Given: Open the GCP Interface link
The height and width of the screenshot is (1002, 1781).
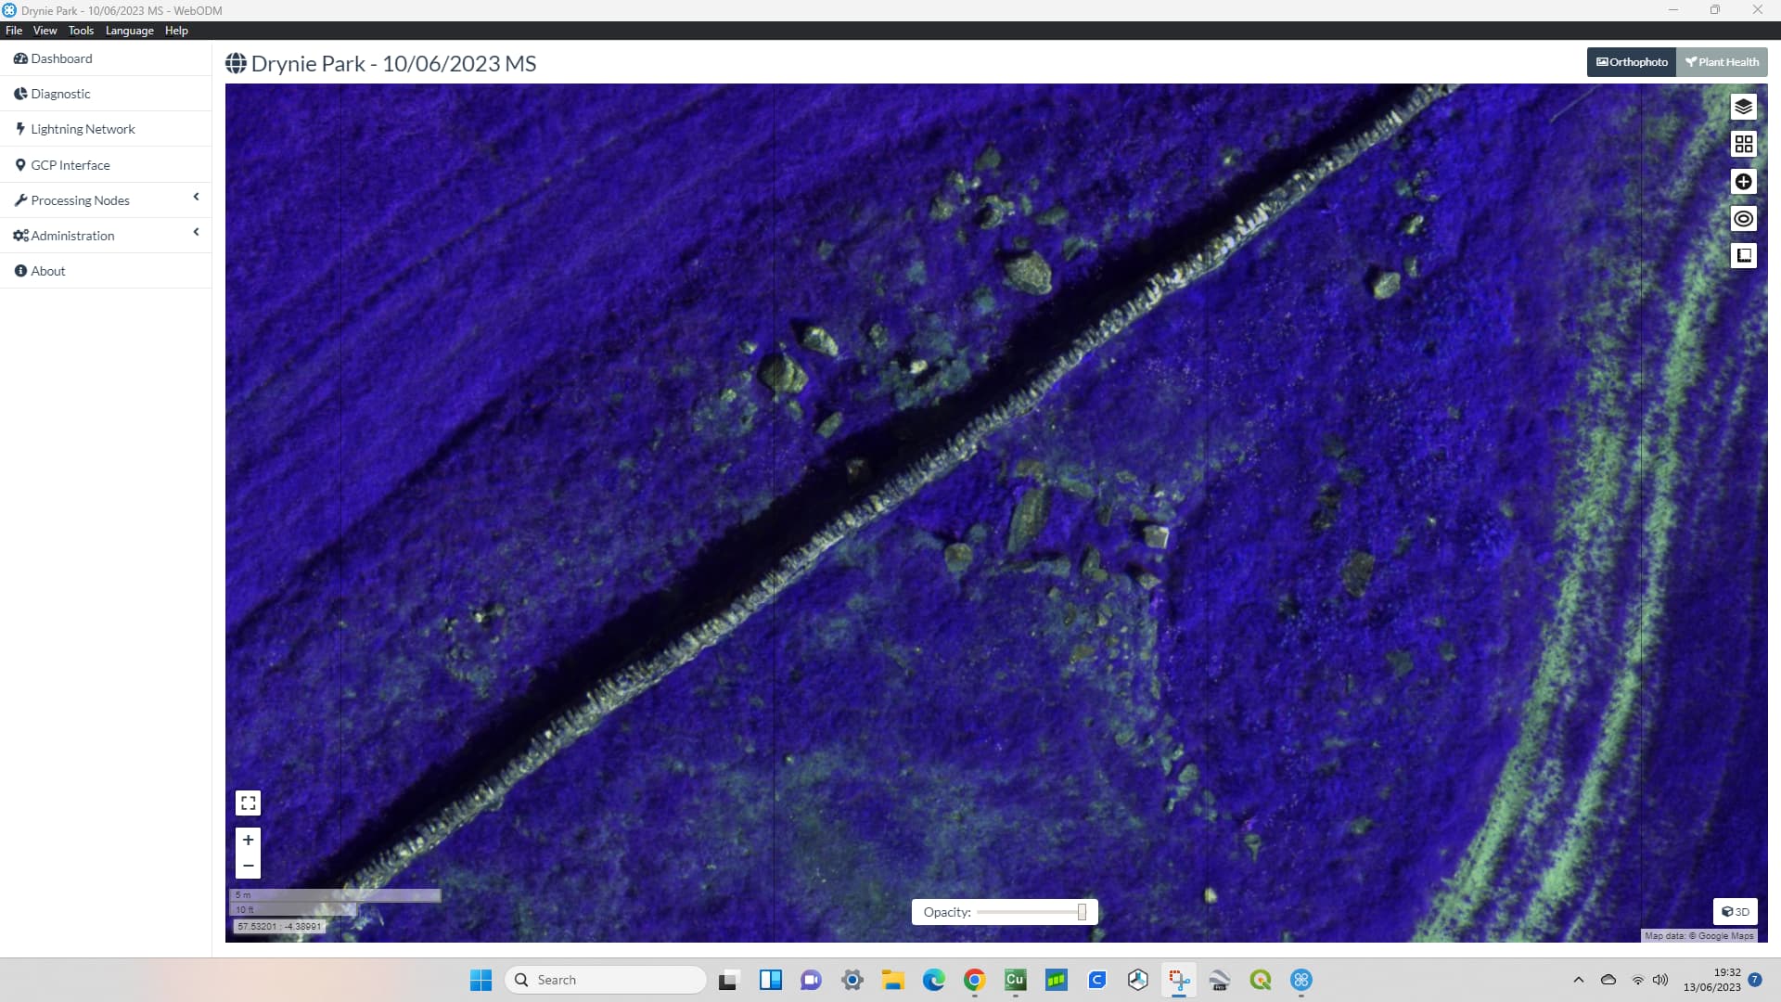Looking at the screenshot, I should 70,165.
